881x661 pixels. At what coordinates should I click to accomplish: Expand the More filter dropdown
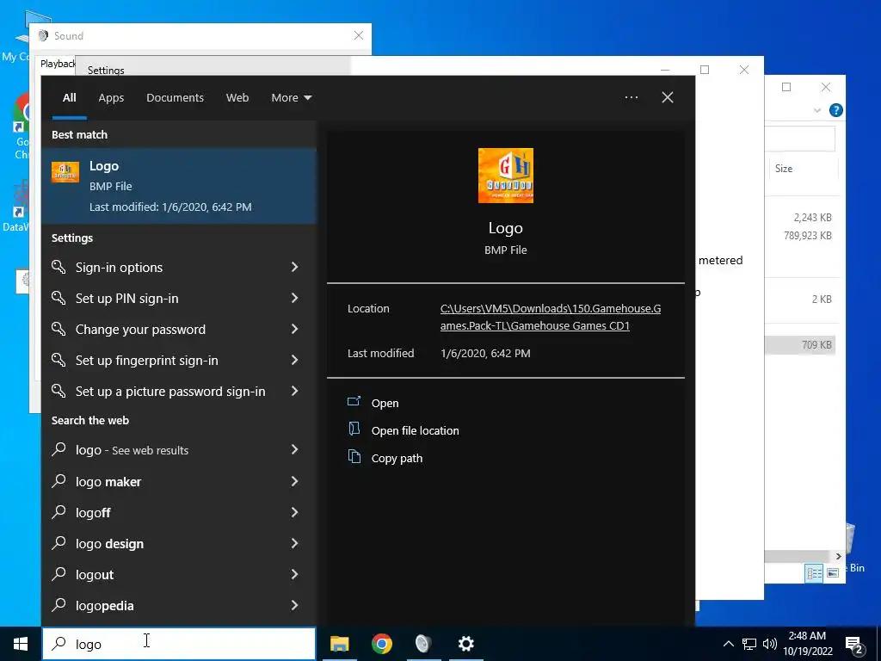tap(291, 98)
